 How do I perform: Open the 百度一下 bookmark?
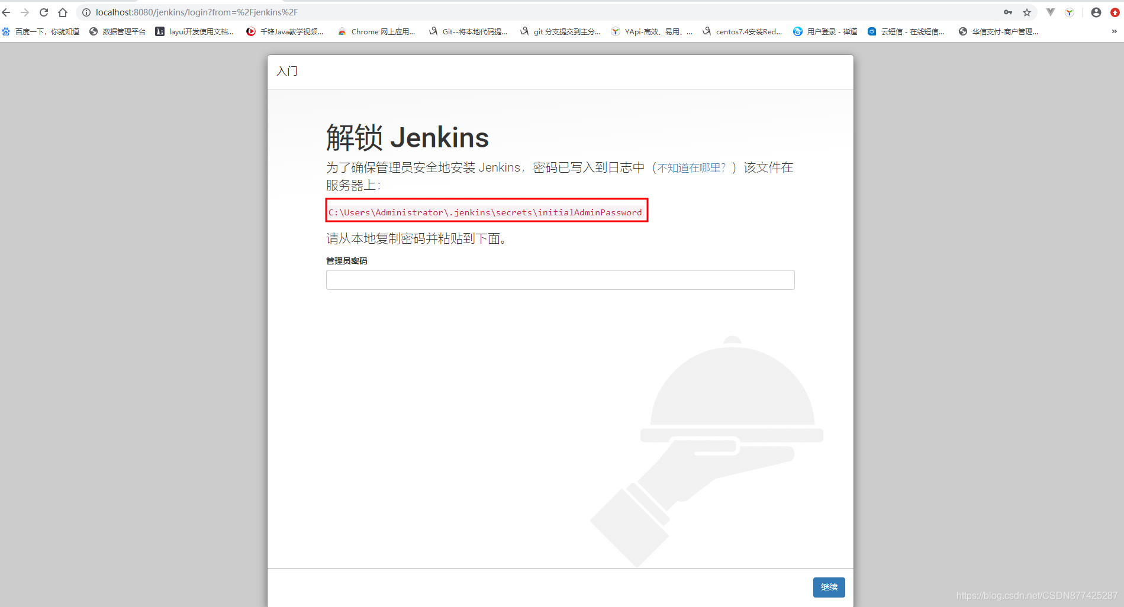tap(41, 31)
